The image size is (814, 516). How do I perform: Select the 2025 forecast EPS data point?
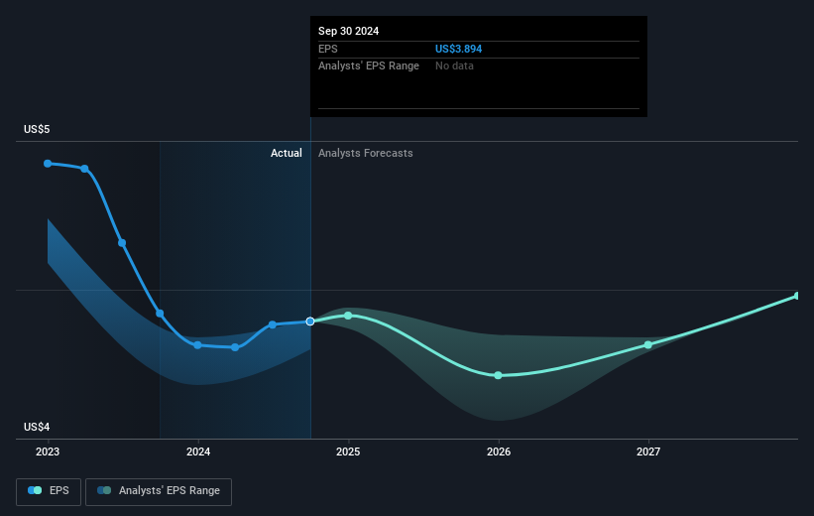pyautogui.click(x=348, y=316)
